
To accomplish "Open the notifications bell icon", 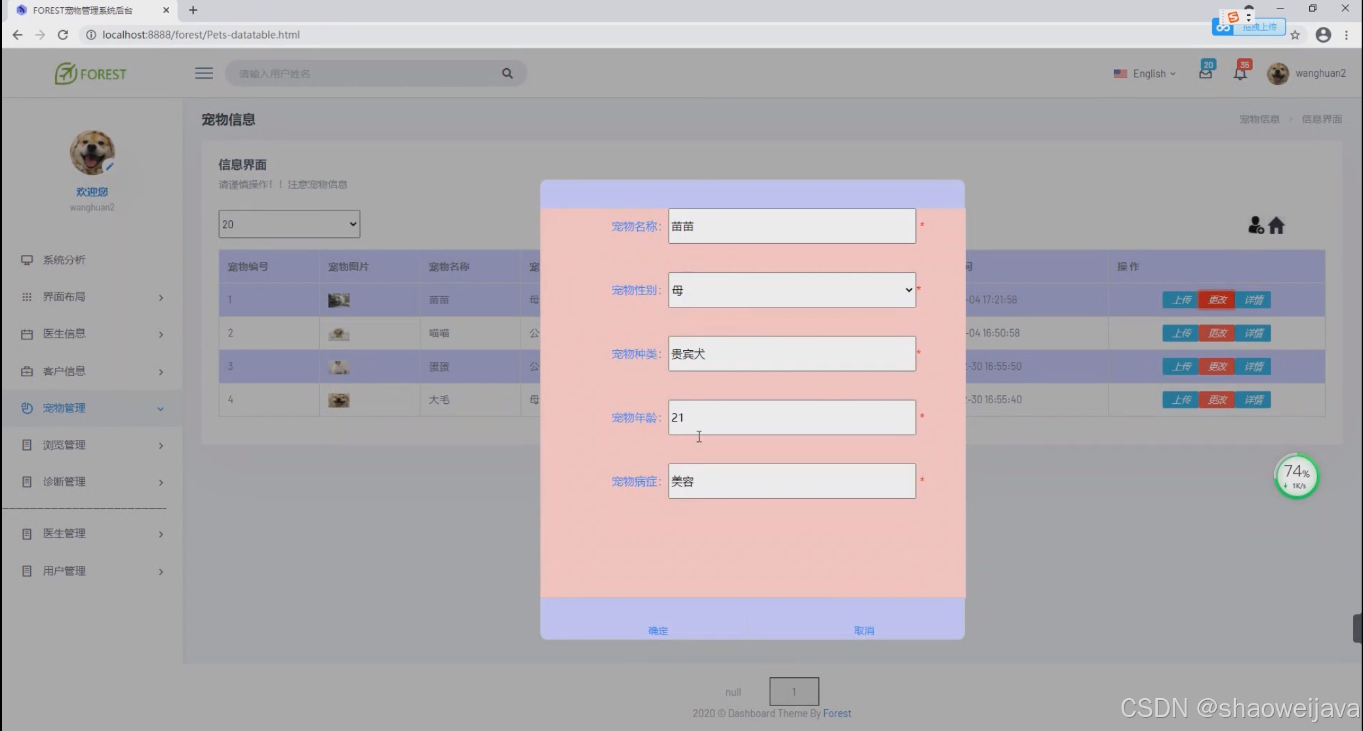I will coord(1240,73).
